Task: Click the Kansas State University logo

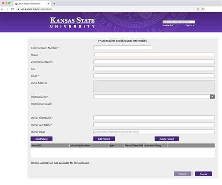Action: [73, 22]
